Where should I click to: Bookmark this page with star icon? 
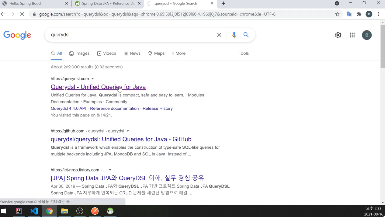(337, 14)
